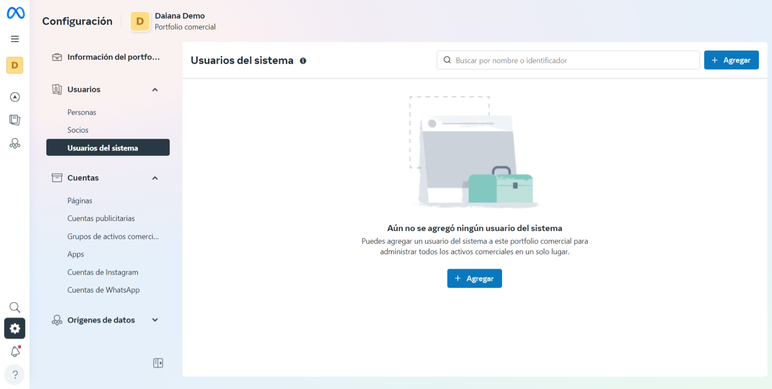Toggle the sidebar collapse panel icon
Image resolution: width=772 pixels, height=389 pixels.
tap(158, 363)
